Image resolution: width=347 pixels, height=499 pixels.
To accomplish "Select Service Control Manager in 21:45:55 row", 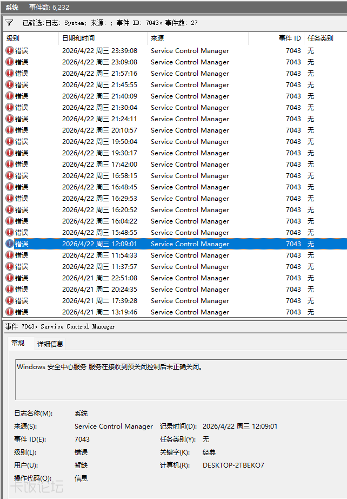I will point(190,84).
